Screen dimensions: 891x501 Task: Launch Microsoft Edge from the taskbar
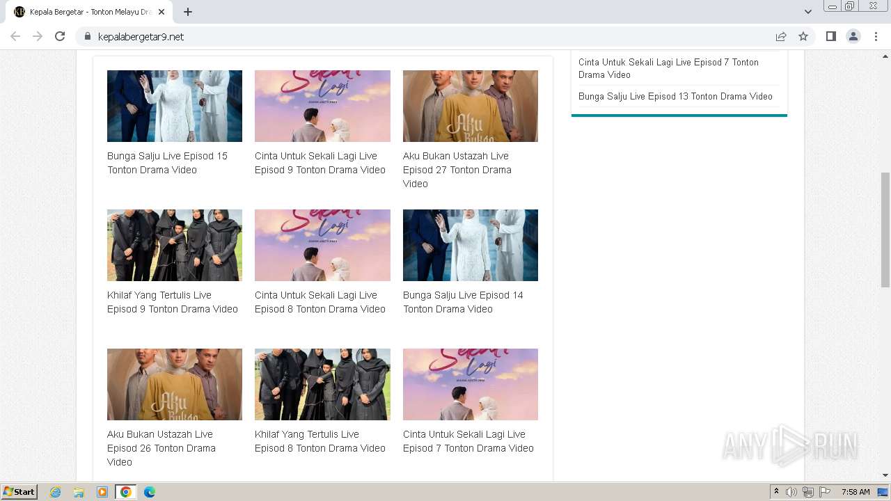(x=150, y=492)
